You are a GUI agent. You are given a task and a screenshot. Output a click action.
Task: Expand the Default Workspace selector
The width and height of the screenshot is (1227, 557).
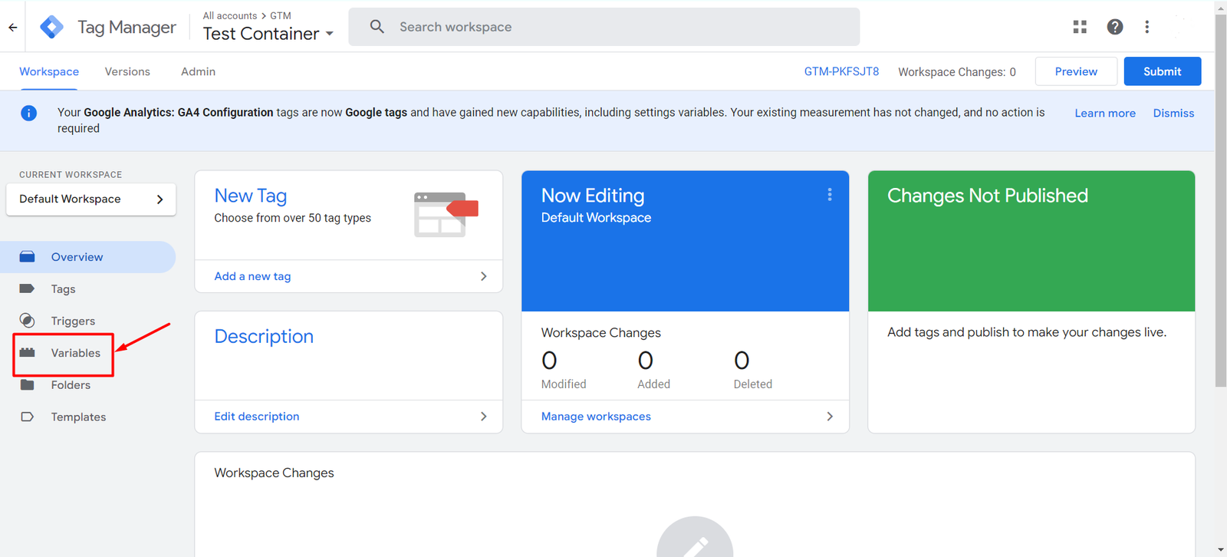pos(91,199)
